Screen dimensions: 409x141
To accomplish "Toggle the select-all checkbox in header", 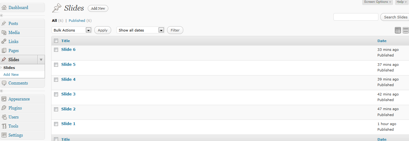I will tap(56, 41).
